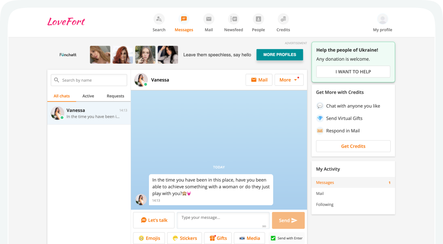The width and height of the screenshot is (443, 244).
Task: Open the Search icon in top navigation
Action: (159, 19)
